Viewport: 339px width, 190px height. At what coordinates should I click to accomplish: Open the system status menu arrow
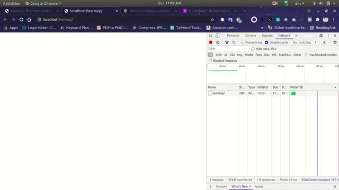tap(334, 3)
